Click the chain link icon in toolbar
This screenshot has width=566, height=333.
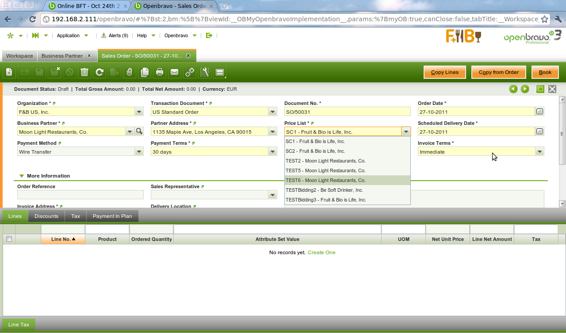coord(190,72)
